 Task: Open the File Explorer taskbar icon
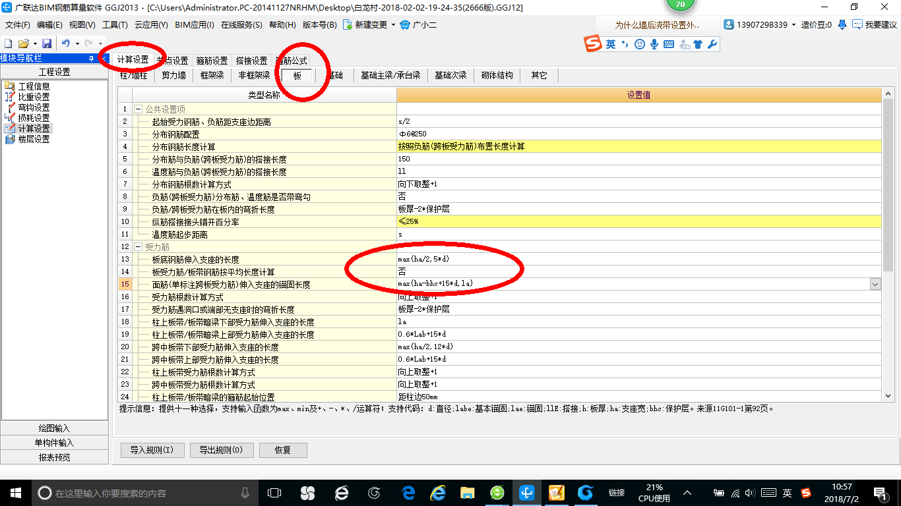[468, 492]
